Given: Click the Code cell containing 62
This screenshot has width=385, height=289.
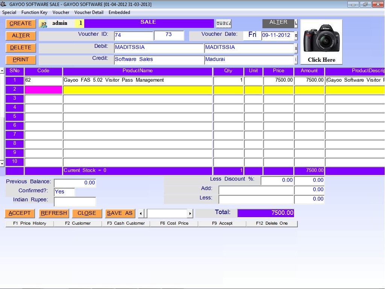Looking at the screenshot, I should [44, 81].
